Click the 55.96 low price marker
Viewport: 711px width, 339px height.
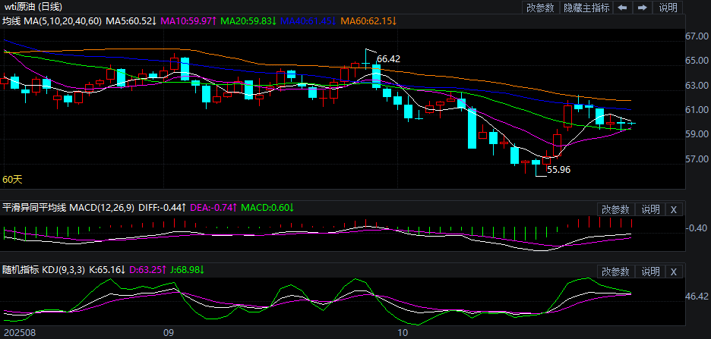[558, 170]
